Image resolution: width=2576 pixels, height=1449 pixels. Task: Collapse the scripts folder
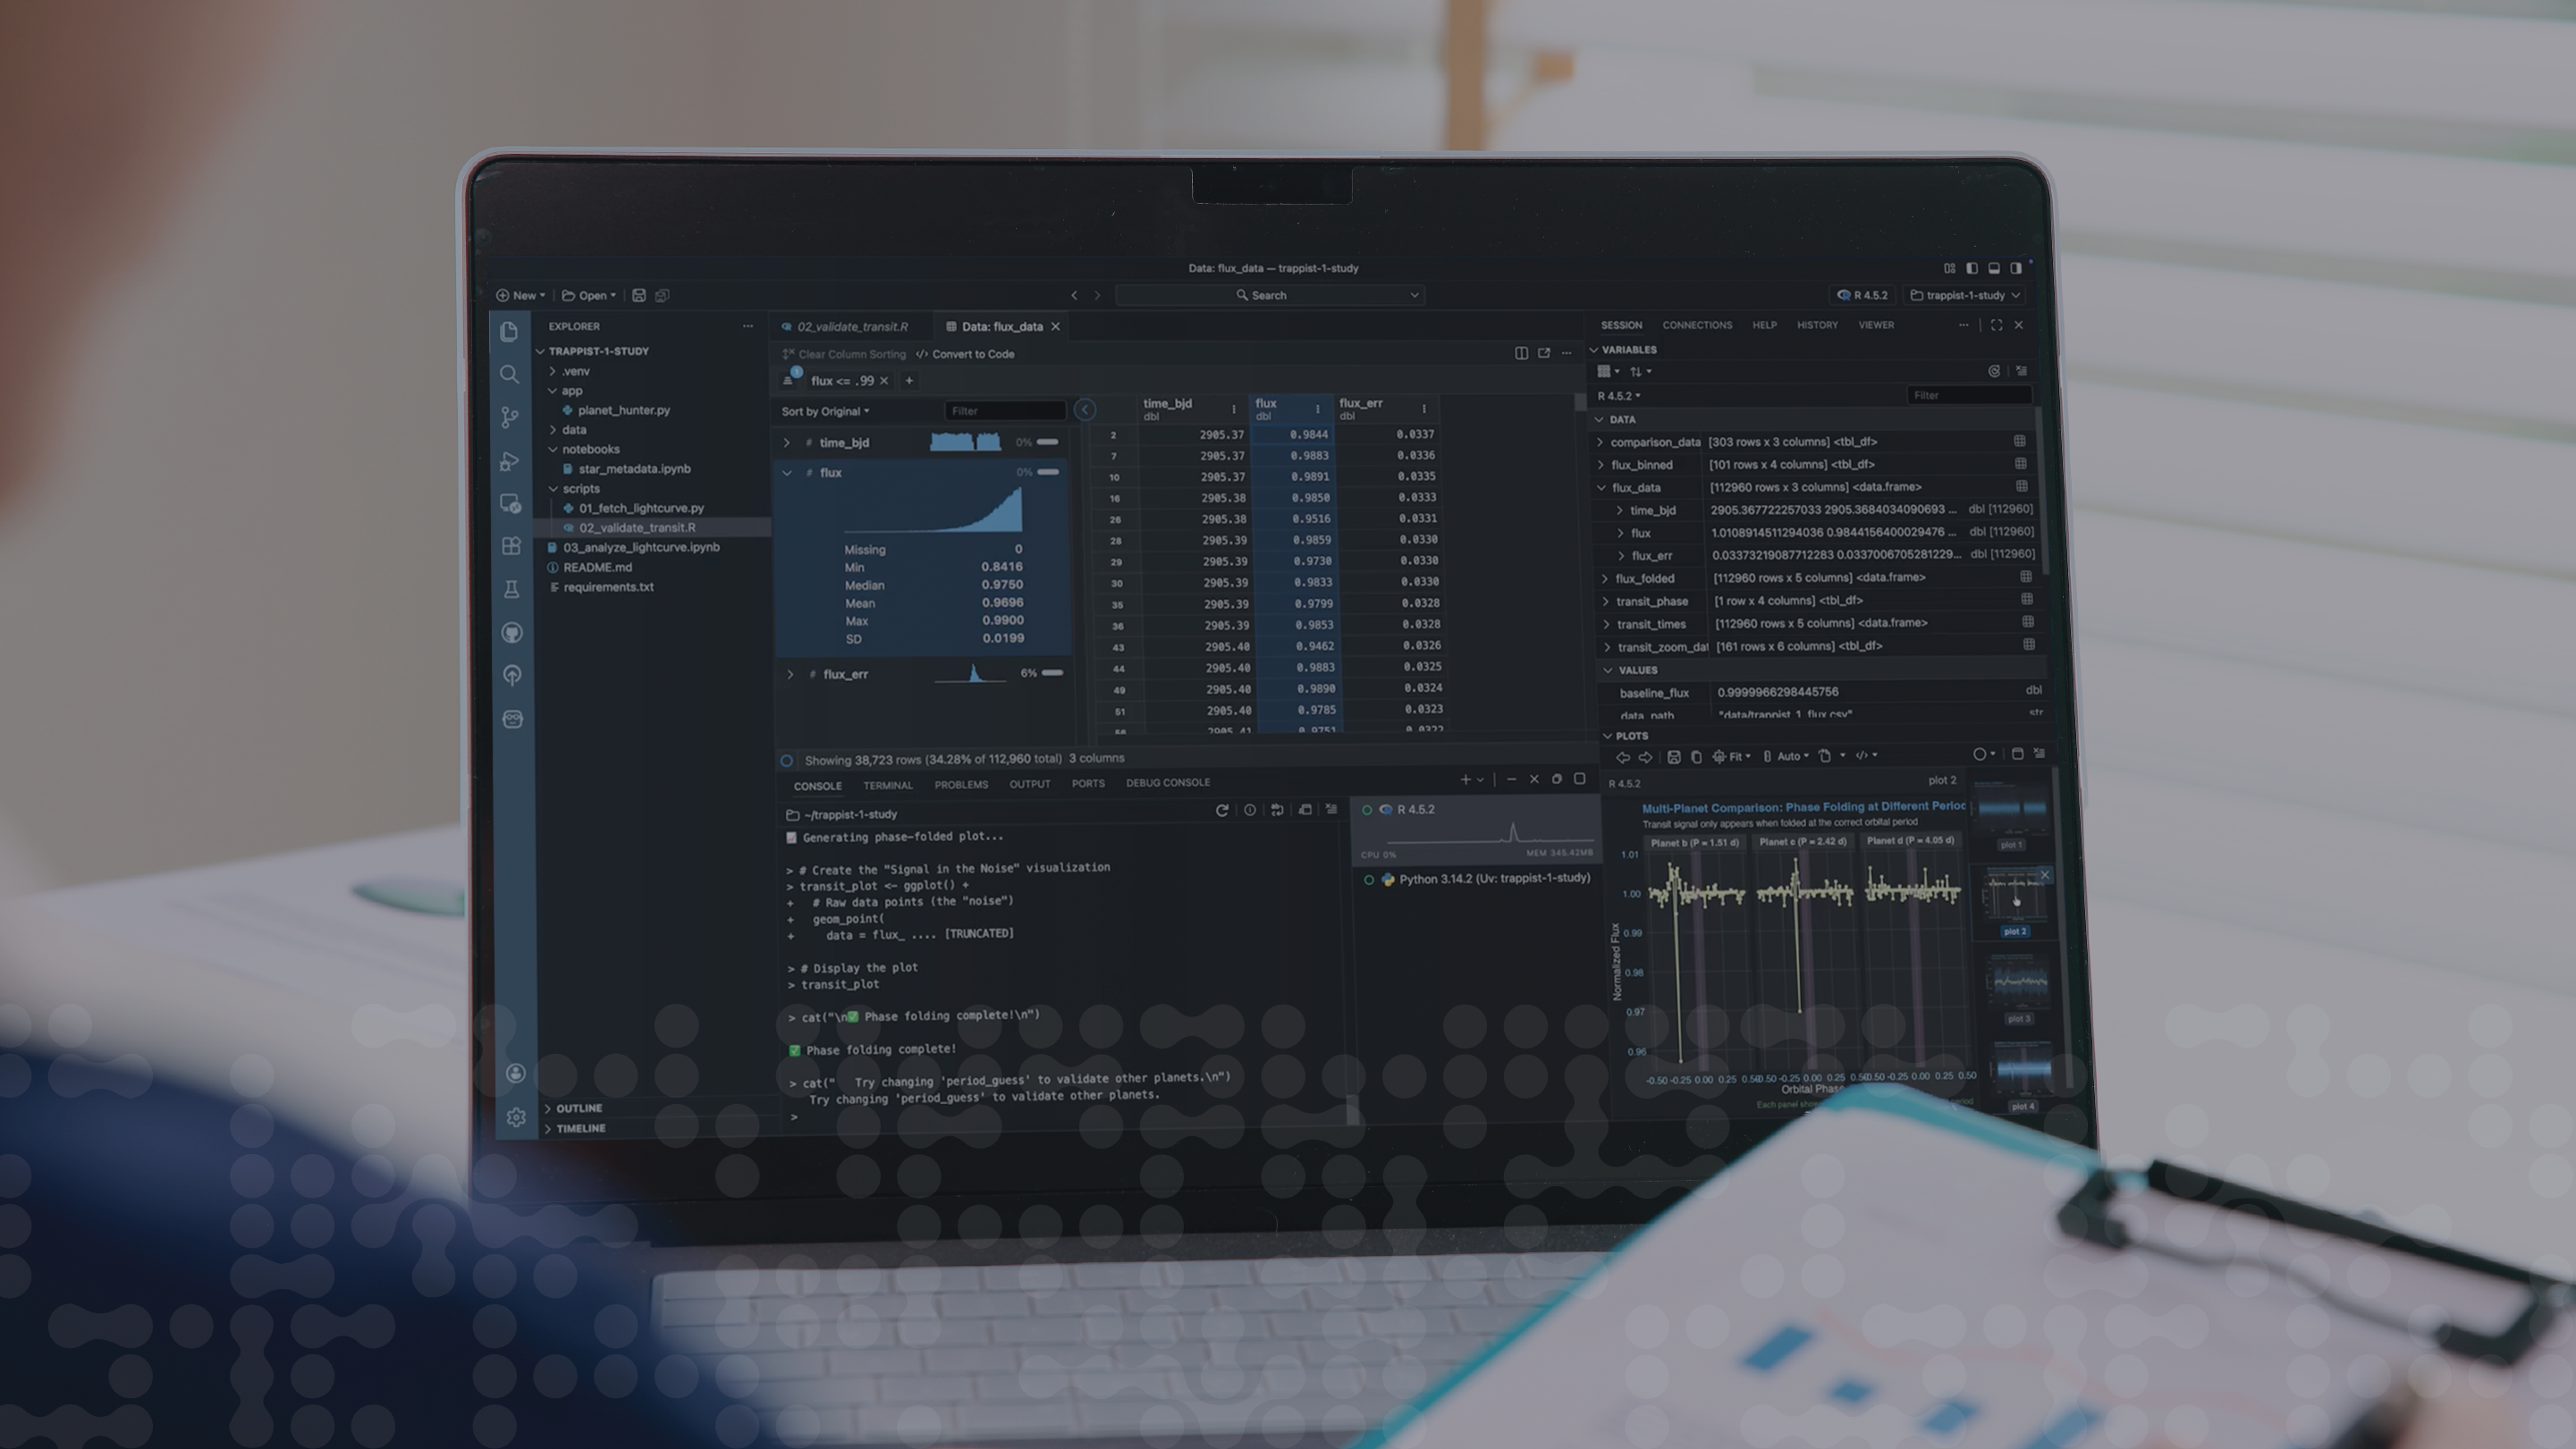[x=553, y=489]
